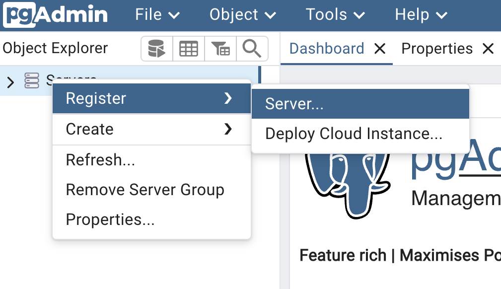
Task: Open Properties... from the context menu
Action: [x=151, y=219]
